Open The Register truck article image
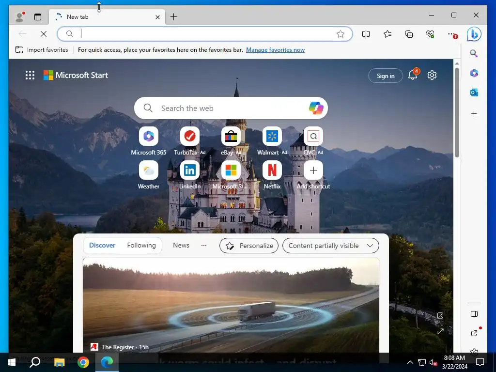Screen dimensions: 496x372 pos(231,305)
